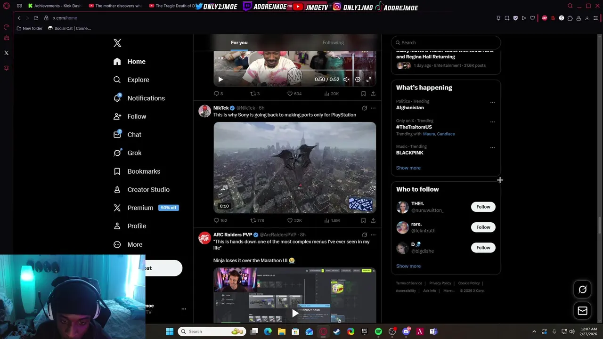Play the top video post
The height and width of the screenshot is (339, 603).
click(x=220, y=80)
